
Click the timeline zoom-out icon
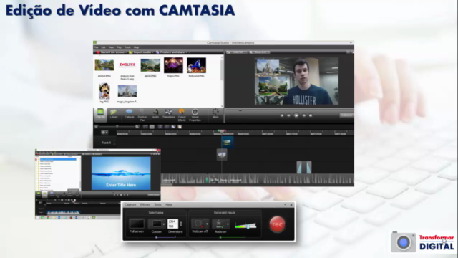[97, 127]
